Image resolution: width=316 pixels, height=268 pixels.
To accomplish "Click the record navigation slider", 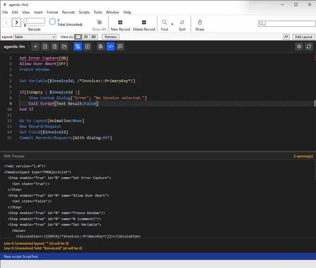I will [x=34, y=26].
